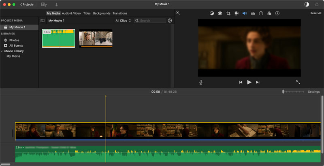Open the Speed adjustment tool
Image resolution: width=324 pixels, height=166 pixels.
pyautogui.click(x=261, y=13)
